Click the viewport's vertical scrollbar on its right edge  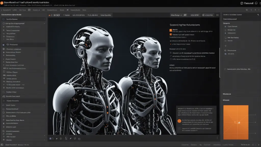point(220,63)
